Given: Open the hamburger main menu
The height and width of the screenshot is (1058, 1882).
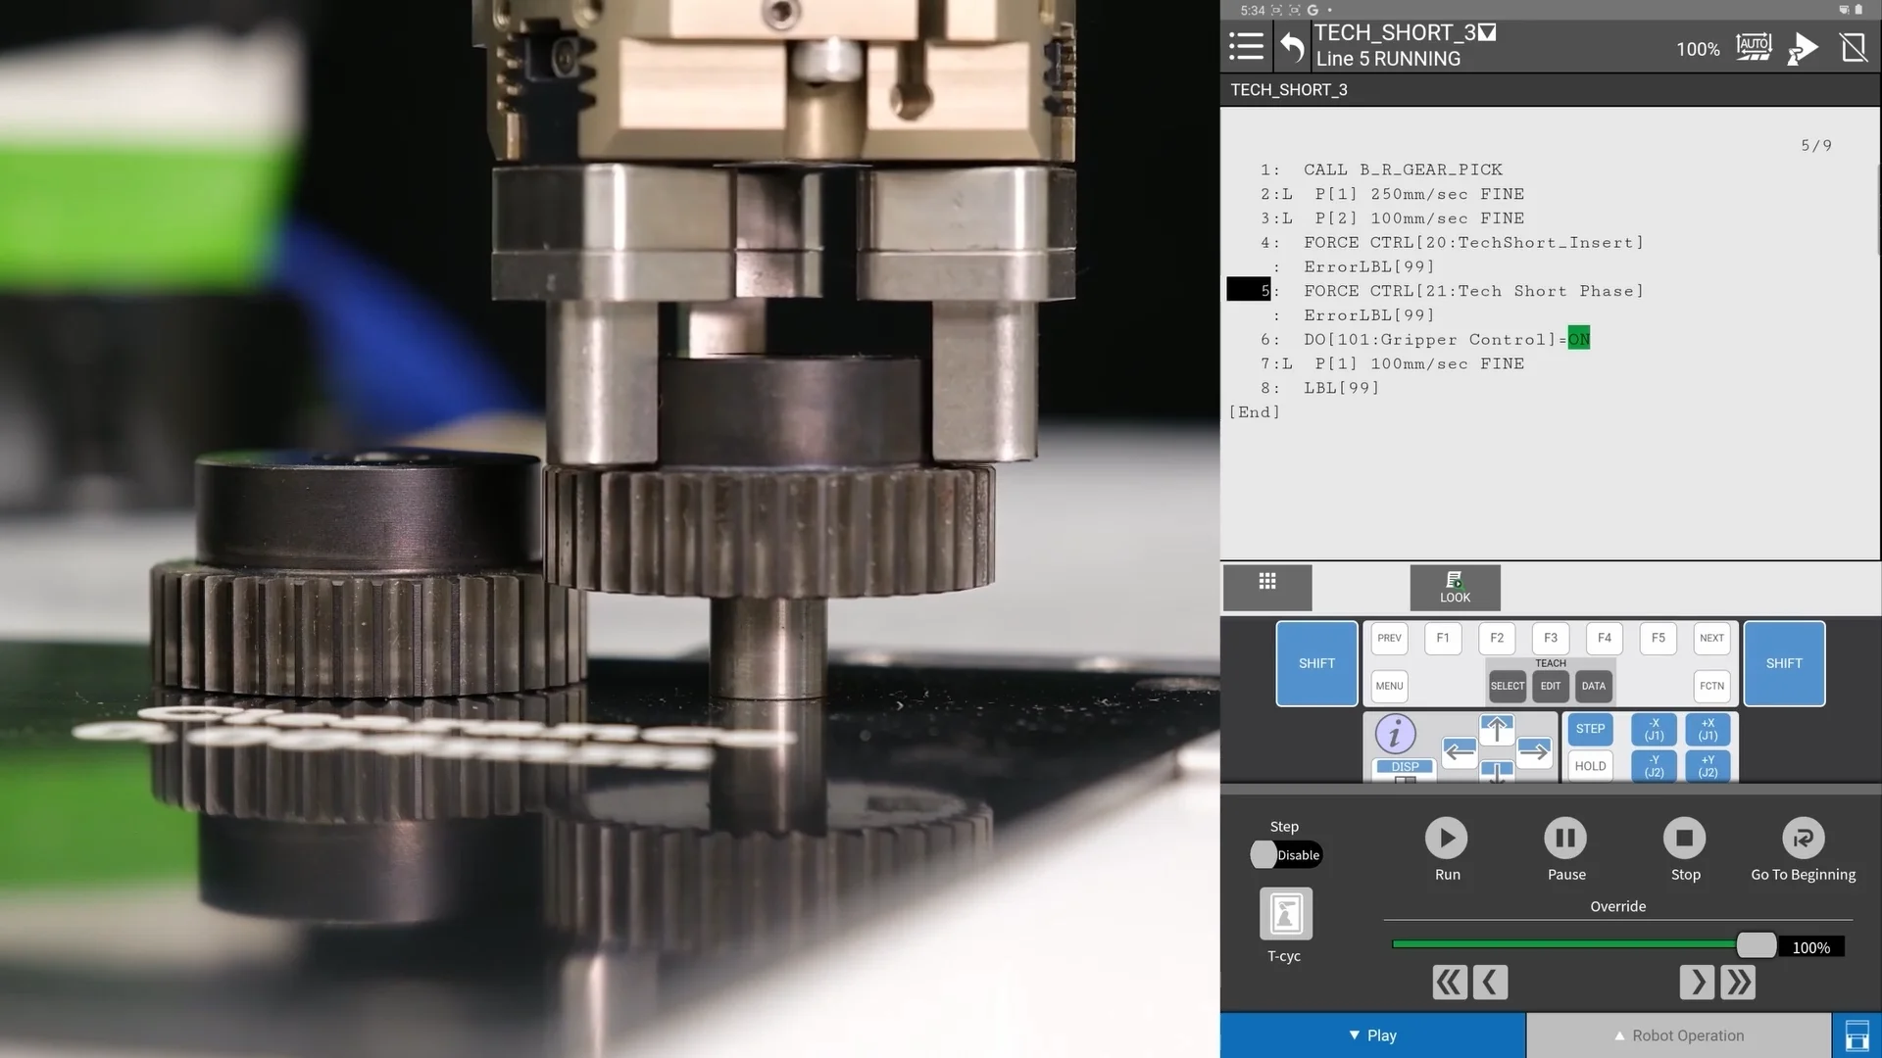Looking at the screenshot, I should click(x=1246, y=46).
